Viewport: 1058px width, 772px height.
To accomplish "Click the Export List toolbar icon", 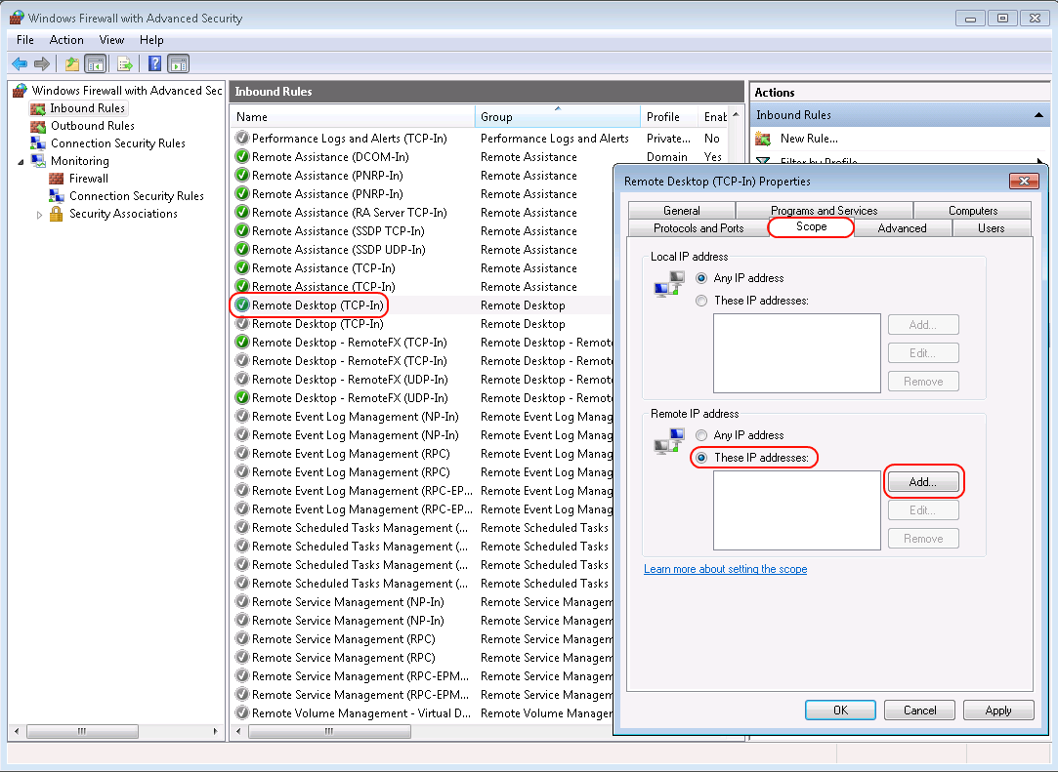I will point(124,64).
